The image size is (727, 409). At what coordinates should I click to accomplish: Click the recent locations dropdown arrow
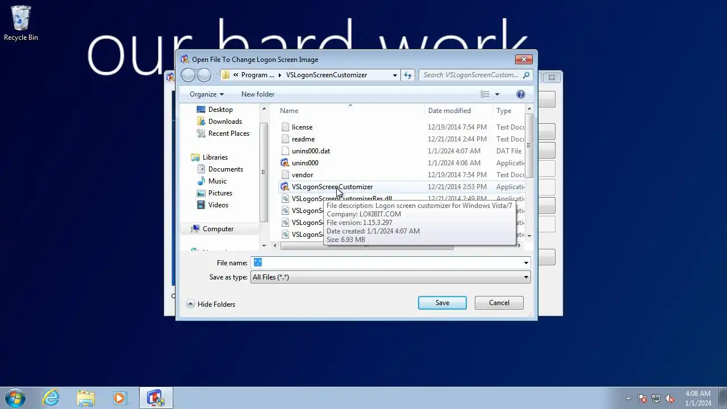[215, 75]
